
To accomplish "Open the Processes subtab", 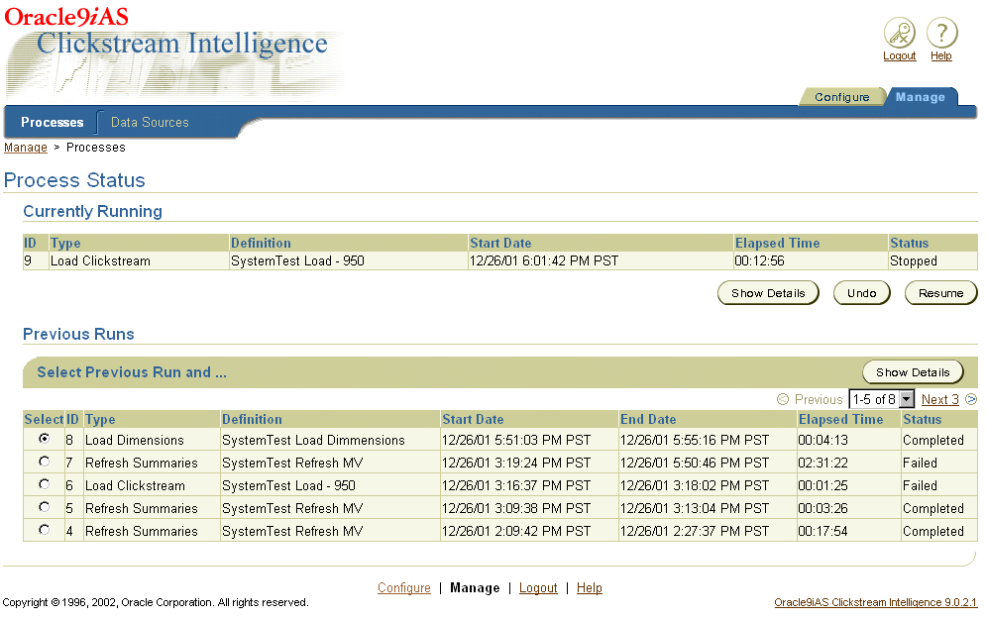I will coord(53,122).
